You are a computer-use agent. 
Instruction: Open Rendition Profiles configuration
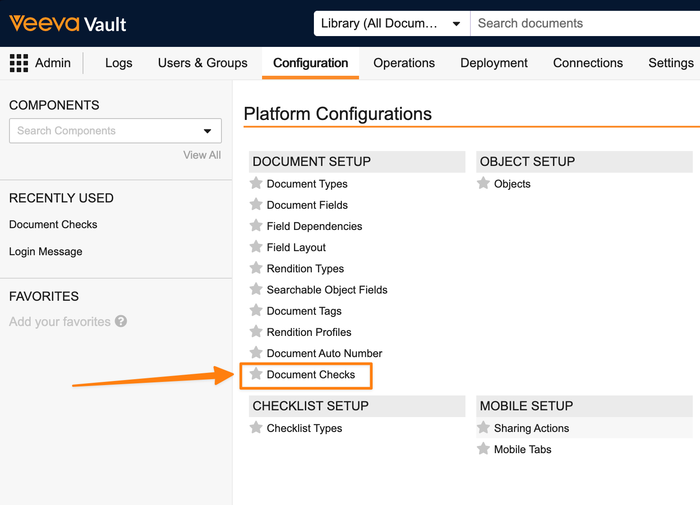tap(309, 332)
